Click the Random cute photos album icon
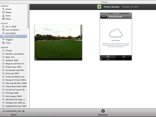 point(3,54)
